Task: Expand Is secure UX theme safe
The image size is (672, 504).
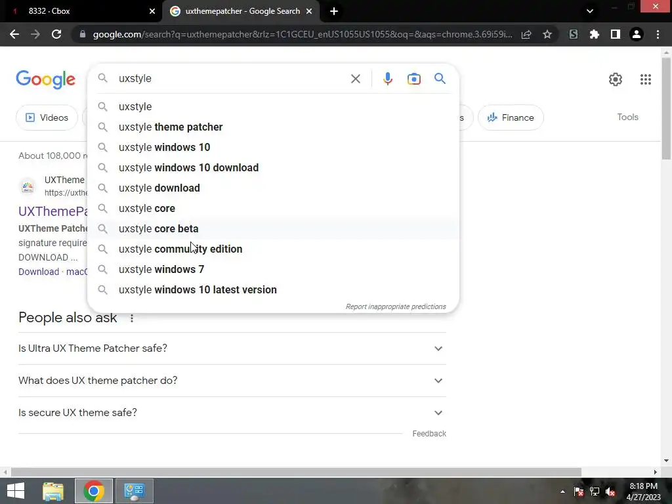Action: click(x=232, y=413)
